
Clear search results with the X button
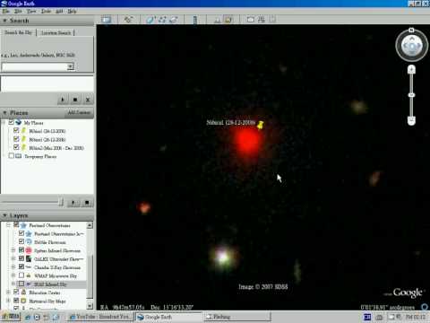(x=88, y=100)
